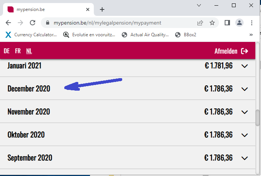The image size is (261, 176).
Task: Expand the November 2020 payment details
Action: (x=244, y=112)
